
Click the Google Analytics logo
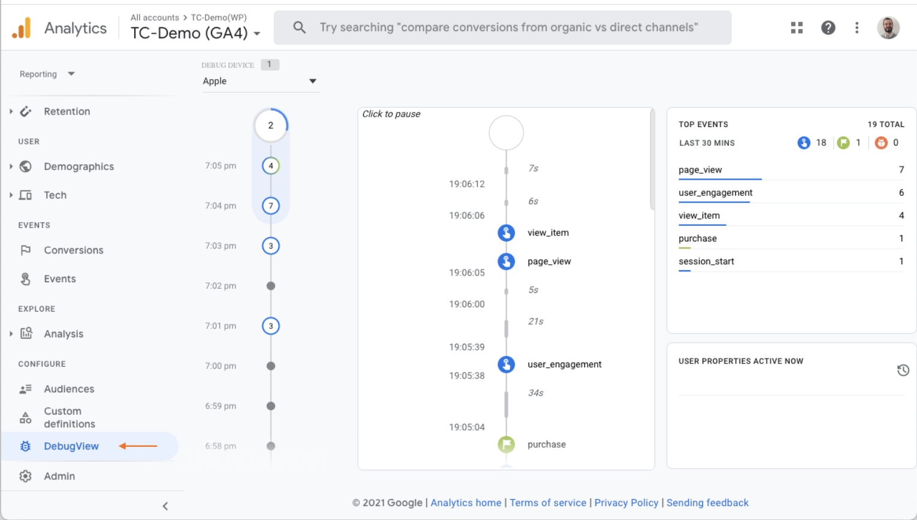coord(22,28)
